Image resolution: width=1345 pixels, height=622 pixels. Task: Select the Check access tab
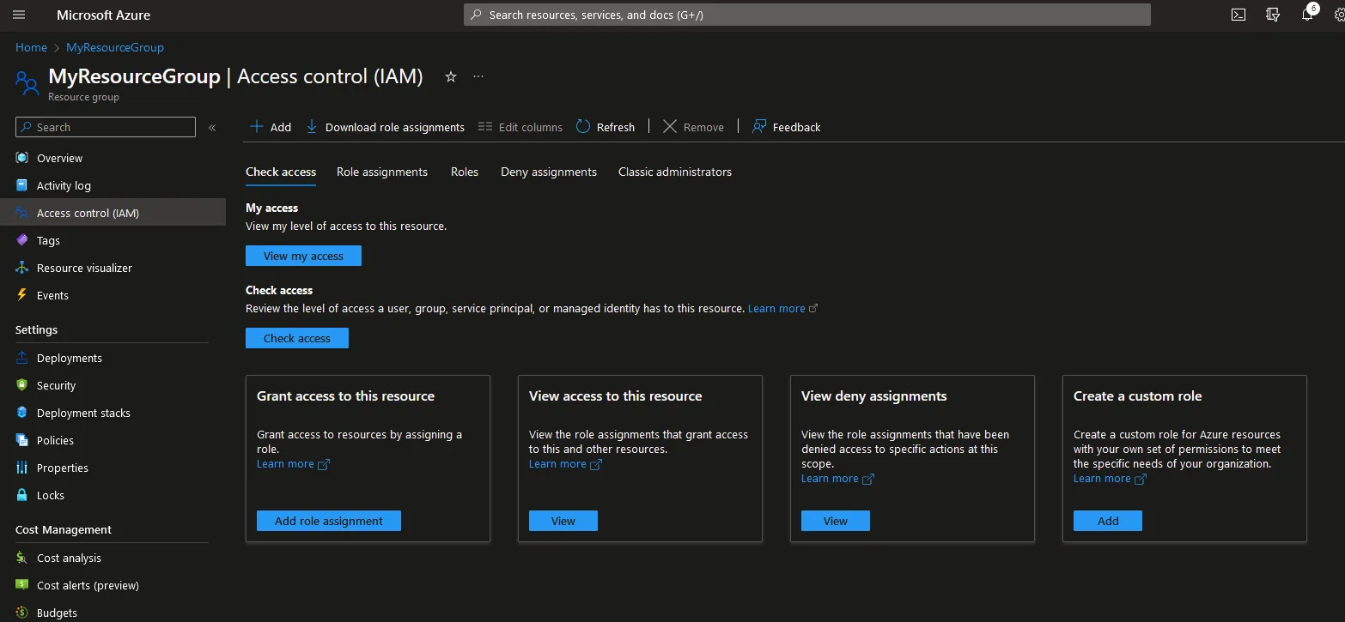[x=281, y=172]
